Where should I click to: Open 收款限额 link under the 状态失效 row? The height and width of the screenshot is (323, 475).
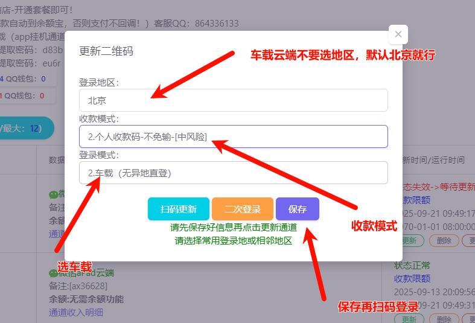pyautogui.click(x=416, y=200)
